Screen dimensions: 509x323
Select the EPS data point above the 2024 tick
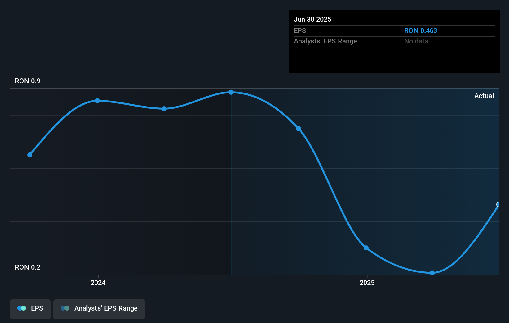97,101
